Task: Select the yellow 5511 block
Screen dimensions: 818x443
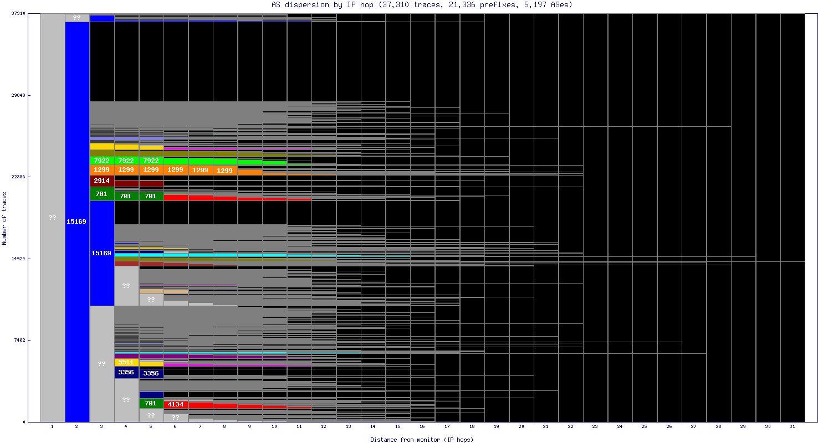Action: pos(126,363)
